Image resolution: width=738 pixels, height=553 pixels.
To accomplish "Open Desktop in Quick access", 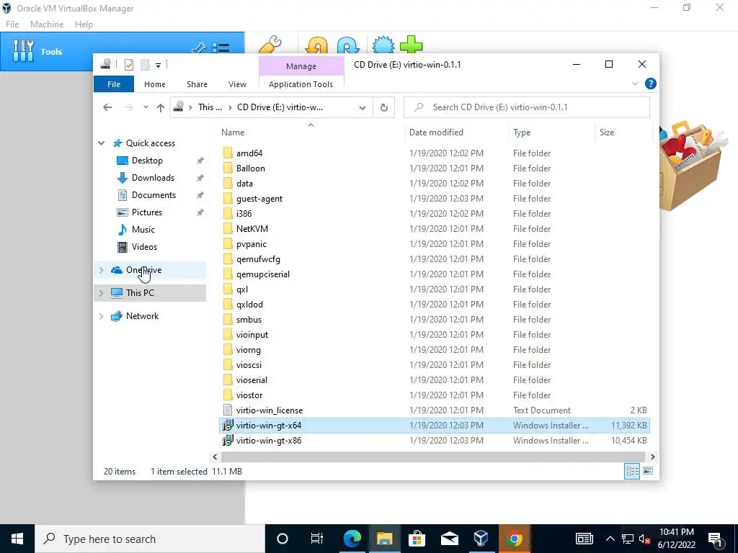I will (x=147, y=161).
